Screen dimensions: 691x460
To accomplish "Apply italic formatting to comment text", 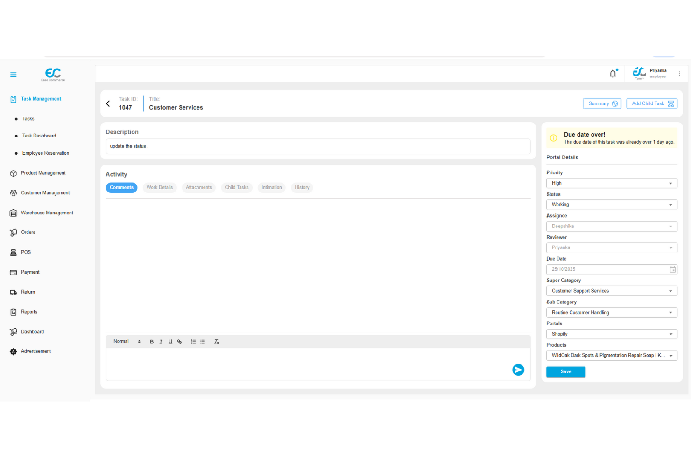I will [161, 341].
